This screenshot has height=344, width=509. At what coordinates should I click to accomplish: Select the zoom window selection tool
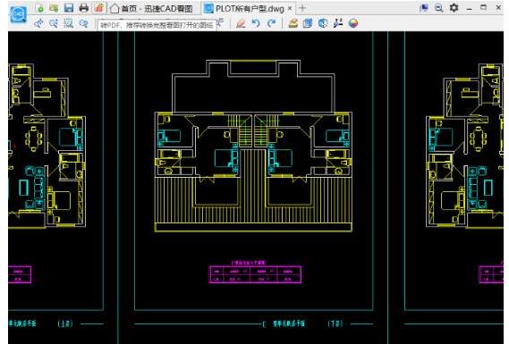(x=69, y=23)
